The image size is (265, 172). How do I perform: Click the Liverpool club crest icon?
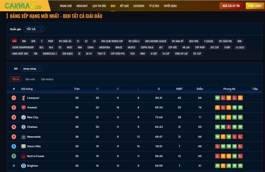[23, 98]
